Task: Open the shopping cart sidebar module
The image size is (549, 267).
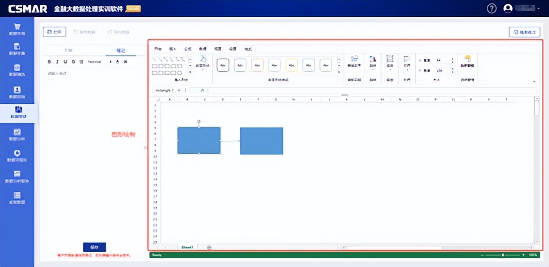Action: [17, 29]
